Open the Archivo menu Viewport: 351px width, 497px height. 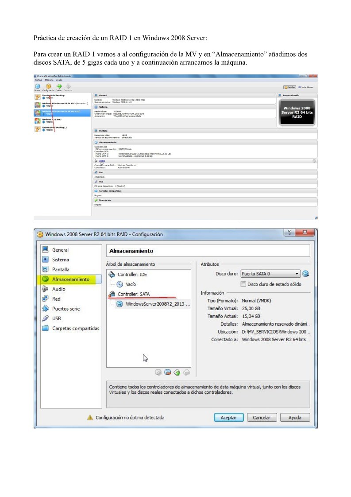click(38, 80)
